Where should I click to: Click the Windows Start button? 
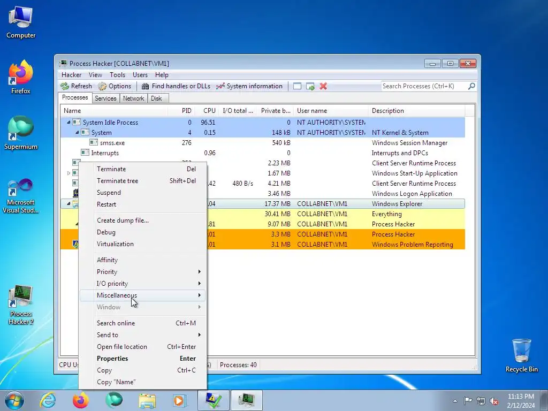(14, 400)
